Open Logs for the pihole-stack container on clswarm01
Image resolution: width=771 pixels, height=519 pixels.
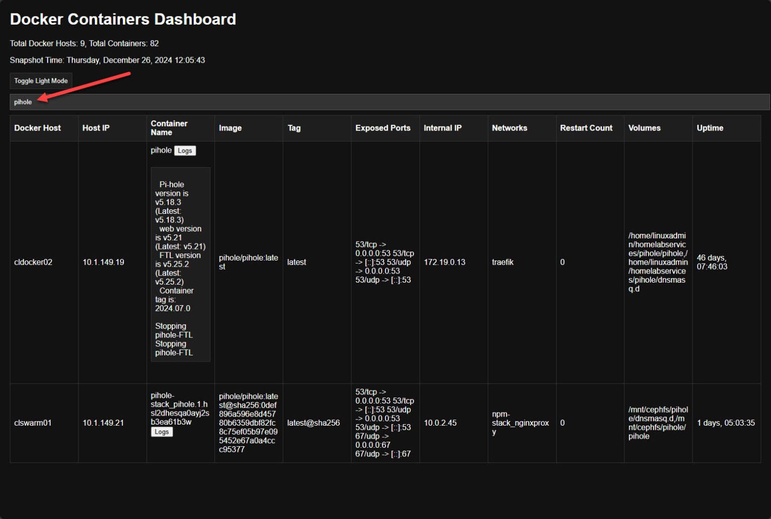[162, 432]
